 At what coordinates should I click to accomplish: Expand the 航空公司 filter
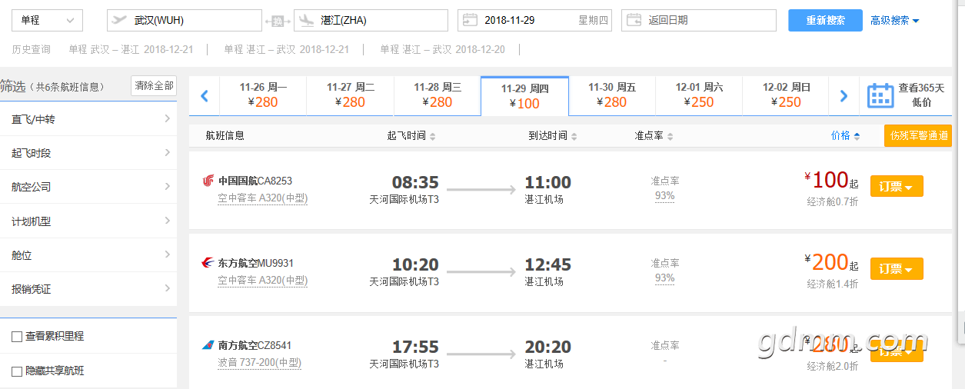pos(88,187)
